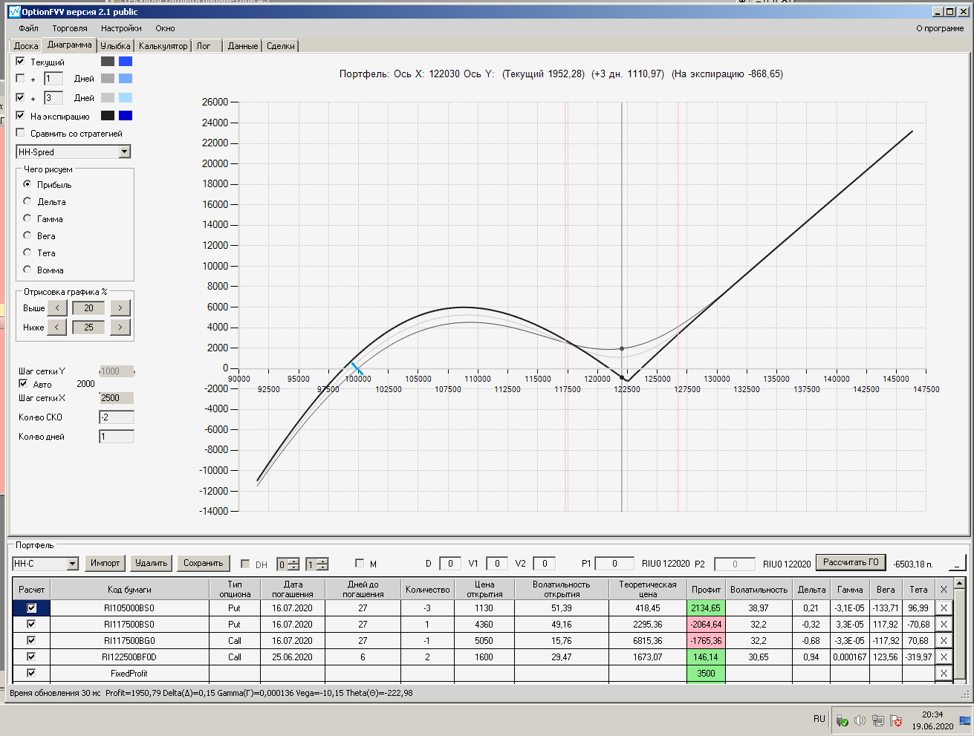Select the Вомма radio button
Image resolution: width=974 pixels, height=736 pixels.
[27, 270]
